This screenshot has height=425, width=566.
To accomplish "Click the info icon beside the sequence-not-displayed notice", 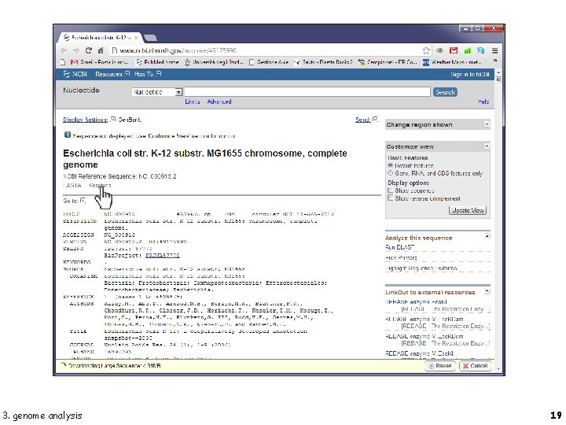I will coord(67,135).
